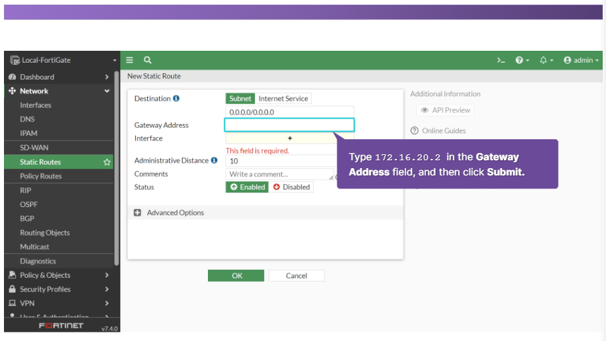Click the Administrative Distance field
606x341 pixels.
click(281, 161)
